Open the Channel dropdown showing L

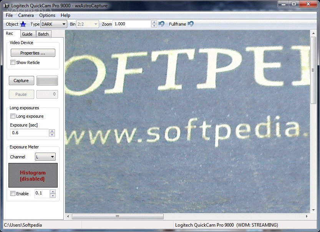pyautogui.click(x=45, y=157)
